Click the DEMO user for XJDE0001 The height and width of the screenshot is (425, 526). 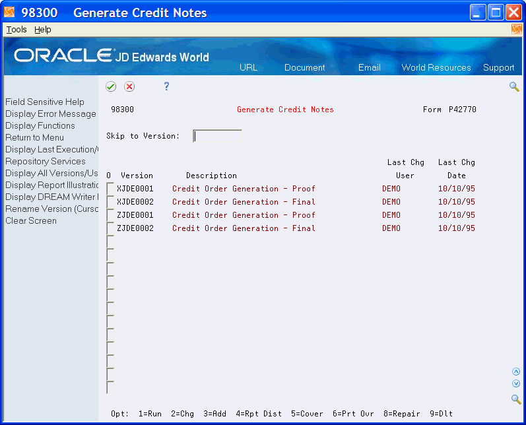(391, 189)
